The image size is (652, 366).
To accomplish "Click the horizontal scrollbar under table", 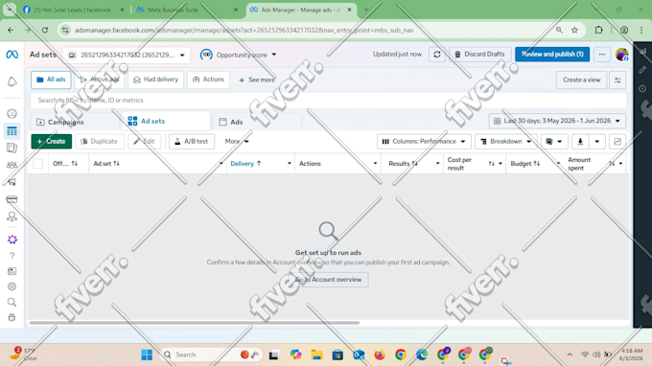I will 195,323.
